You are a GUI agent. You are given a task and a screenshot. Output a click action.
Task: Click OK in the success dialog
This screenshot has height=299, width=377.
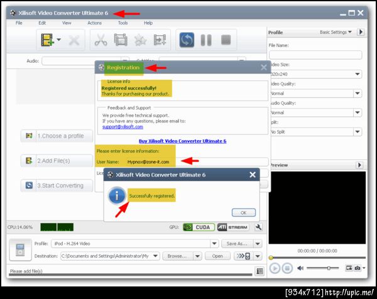[244, 212]
